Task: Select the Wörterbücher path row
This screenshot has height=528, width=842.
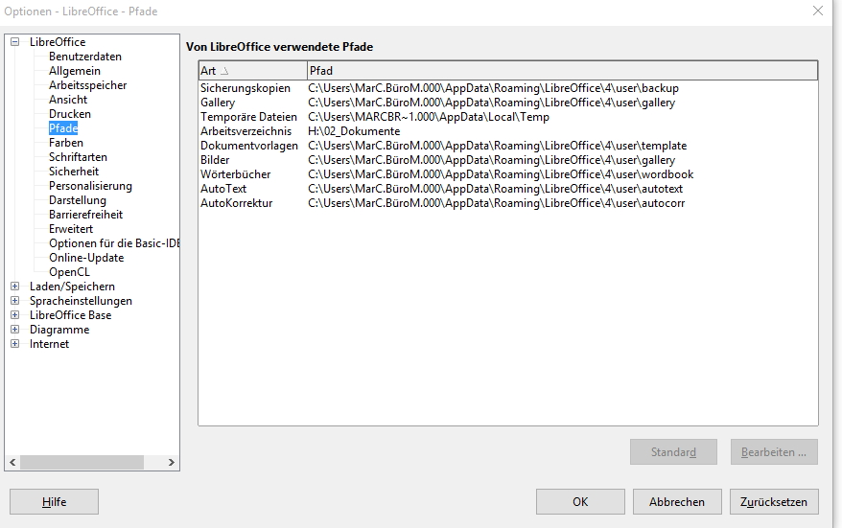Action: (x=507, y=174)
